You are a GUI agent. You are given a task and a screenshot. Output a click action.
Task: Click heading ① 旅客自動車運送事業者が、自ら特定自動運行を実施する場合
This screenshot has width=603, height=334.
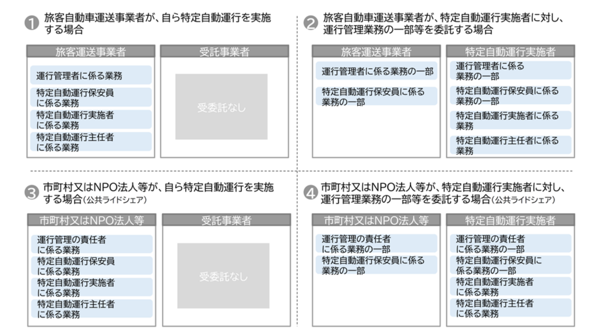[157, 24]
